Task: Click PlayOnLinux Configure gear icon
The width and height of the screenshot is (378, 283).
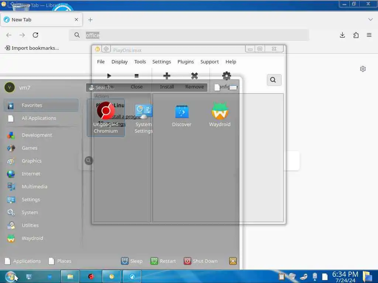Action: pos(226,76)
